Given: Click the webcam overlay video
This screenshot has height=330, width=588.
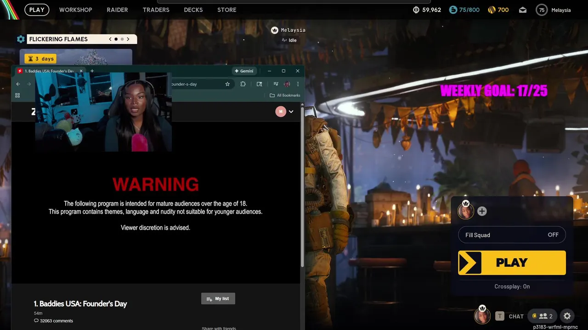Looking at the screenshot, I should (x=103, y=112).
